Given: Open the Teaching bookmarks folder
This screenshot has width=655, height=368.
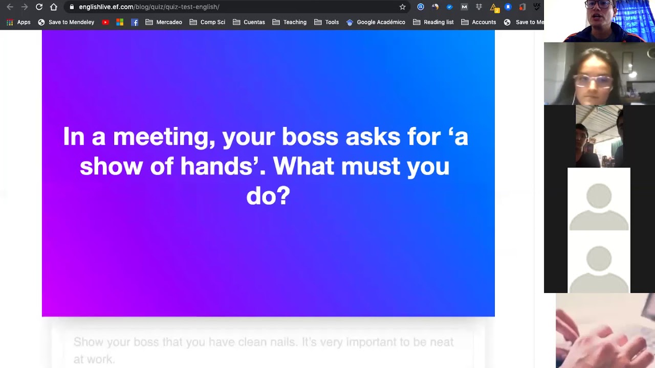Looking at the screenshot, I should [x=290, y=22].
